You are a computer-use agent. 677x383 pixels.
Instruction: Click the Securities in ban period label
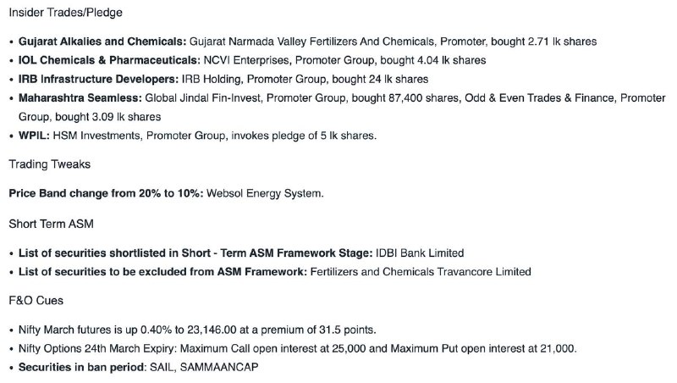coord(82,368)
